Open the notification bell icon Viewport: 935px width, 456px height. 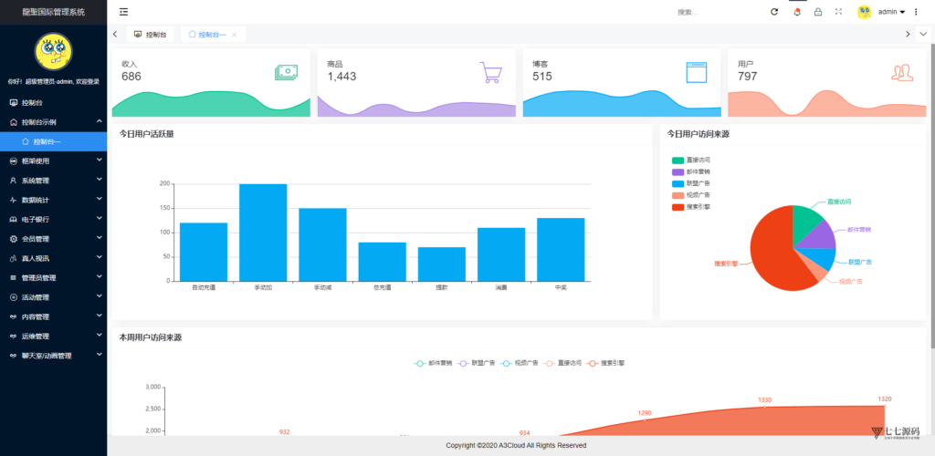tap(796, 12)
